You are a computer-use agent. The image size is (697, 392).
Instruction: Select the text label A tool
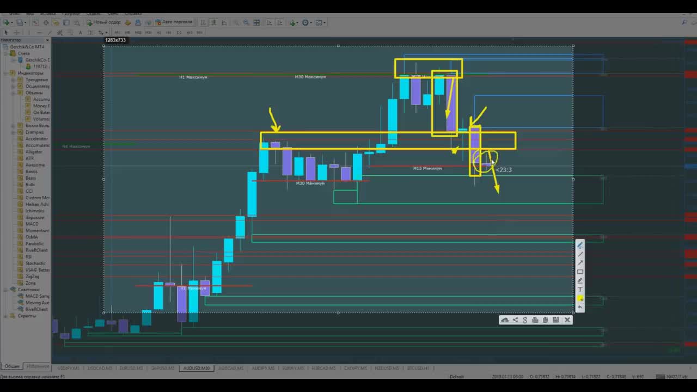pyautogui.click(x=80, y=33)
